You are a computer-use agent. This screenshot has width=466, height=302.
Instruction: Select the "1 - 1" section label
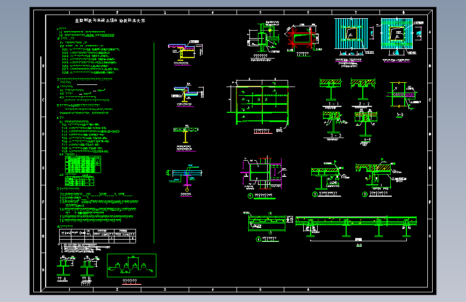tap(333, 104)
